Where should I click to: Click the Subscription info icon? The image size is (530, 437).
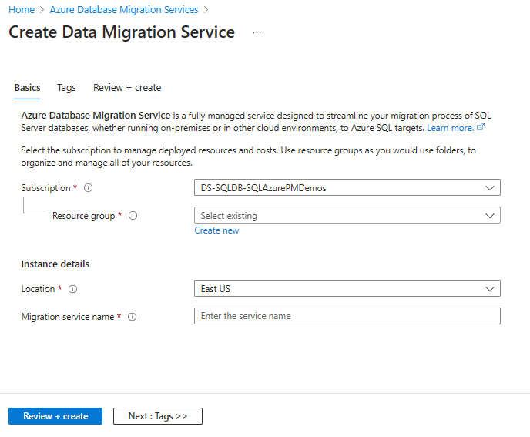pos(88,188)
